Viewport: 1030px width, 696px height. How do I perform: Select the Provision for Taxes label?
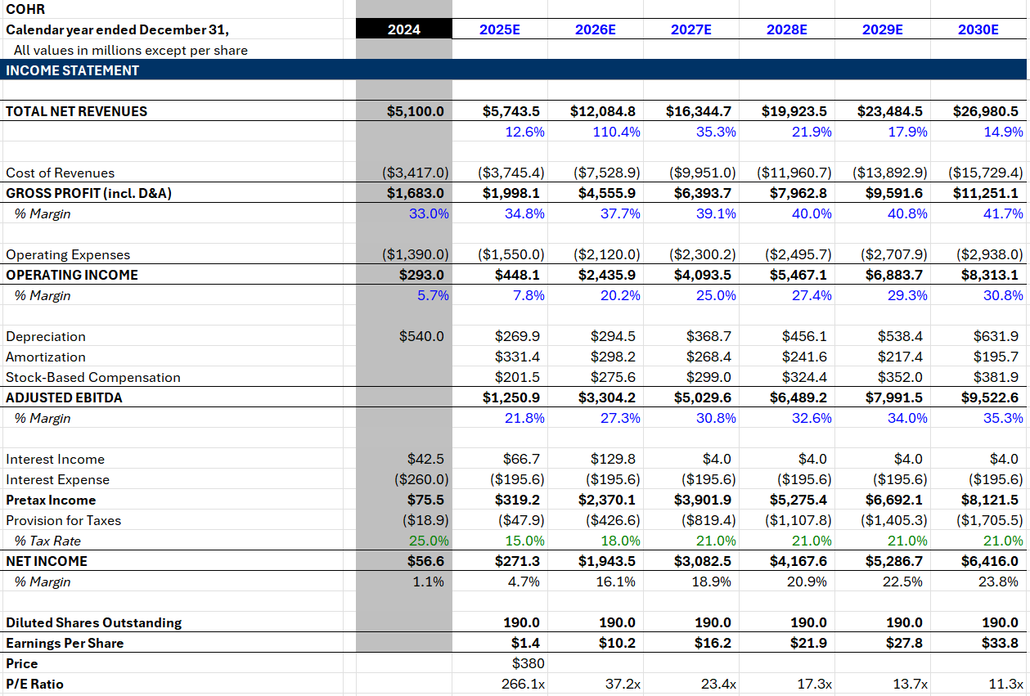click(63, 520)
